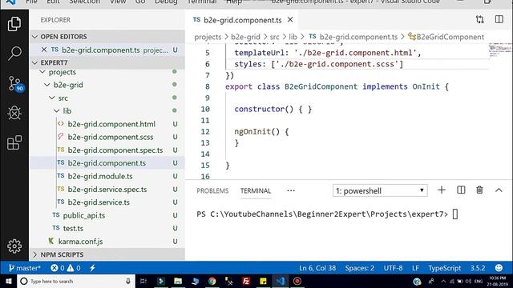Viewport: 513px width, 288px height.
Task: Open b2e-grid.service.spec.ts file
Action: click(107, 190)
